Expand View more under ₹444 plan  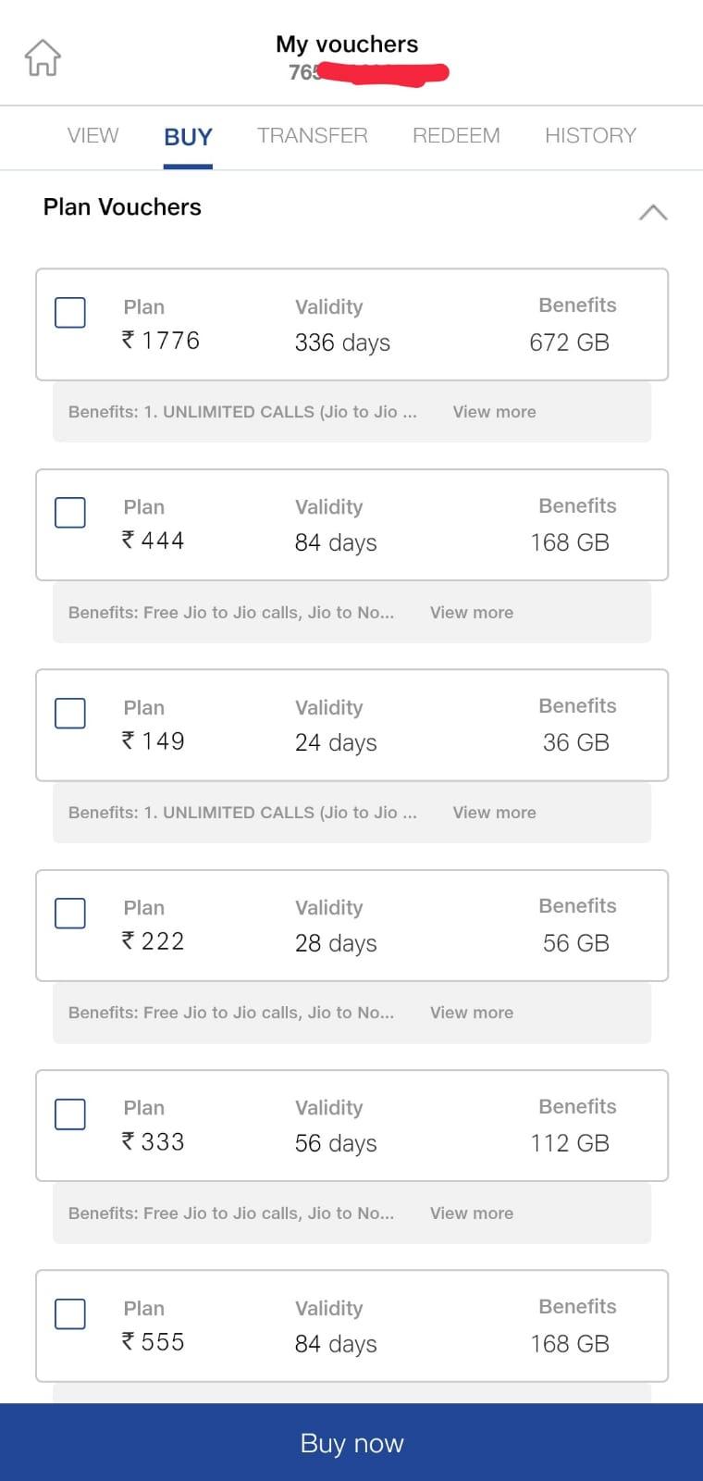(471, 613)
